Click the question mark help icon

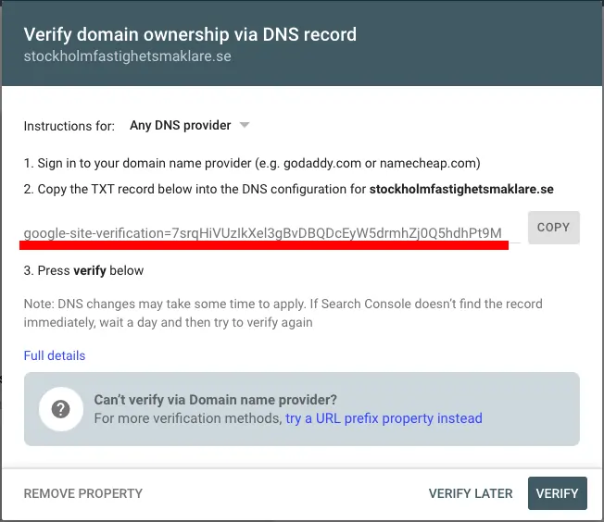point(61,409)
